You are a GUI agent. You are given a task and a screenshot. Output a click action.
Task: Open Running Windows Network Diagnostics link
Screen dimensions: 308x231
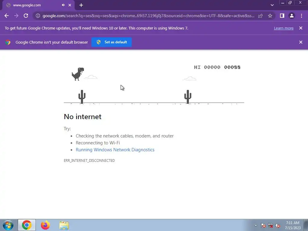coord(115,150)
